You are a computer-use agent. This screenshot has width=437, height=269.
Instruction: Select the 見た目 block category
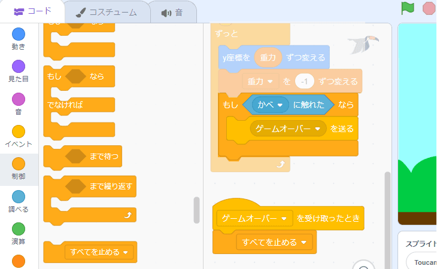(x=19, y=71)
